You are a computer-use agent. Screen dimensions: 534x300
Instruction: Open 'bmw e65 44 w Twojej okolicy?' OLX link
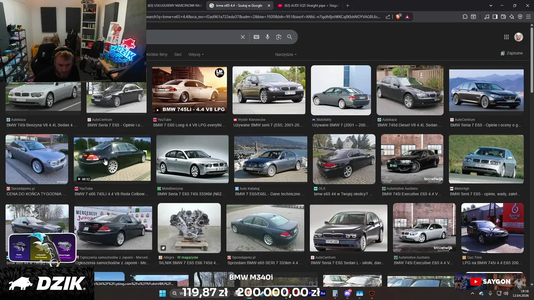click(x=343, y=194)
